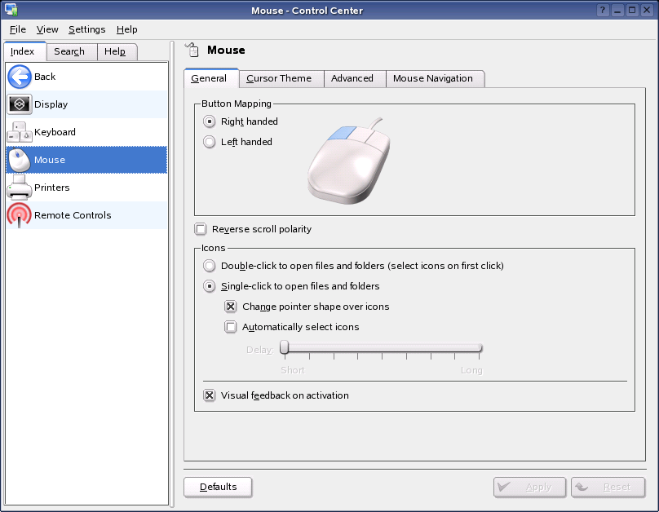Open the Mouse Navigation tab
659x512 pixels.
[435, 78]
